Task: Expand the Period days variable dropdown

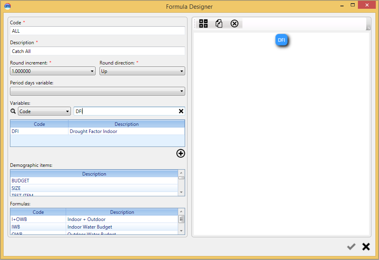Action: (x=98, y=91)
